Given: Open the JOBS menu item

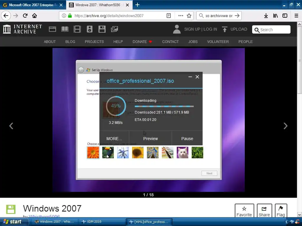Looking at the screenshot, I should coord(193,42).
